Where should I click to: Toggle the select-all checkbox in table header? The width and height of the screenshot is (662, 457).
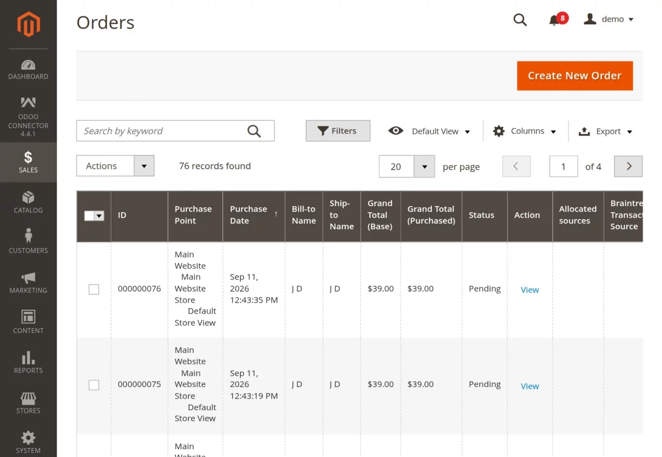pos(89,216)
